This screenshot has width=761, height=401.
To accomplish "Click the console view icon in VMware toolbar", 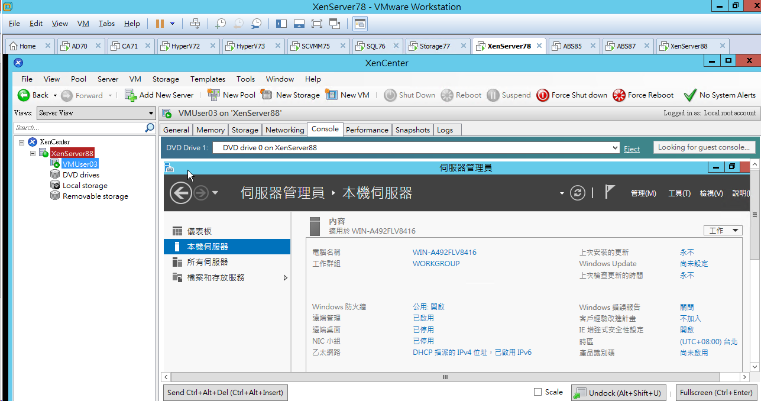I will tap(360, 24).
